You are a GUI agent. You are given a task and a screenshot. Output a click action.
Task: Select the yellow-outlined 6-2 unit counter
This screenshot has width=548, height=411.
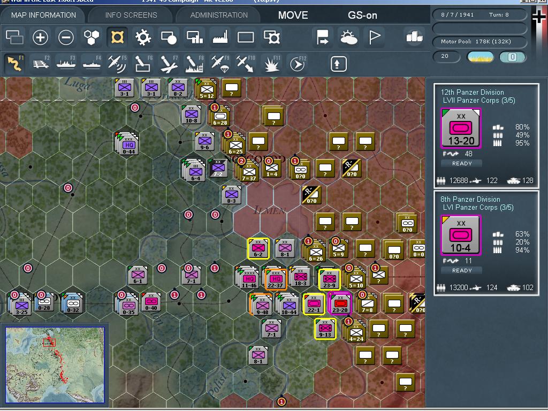coord(258,248)
